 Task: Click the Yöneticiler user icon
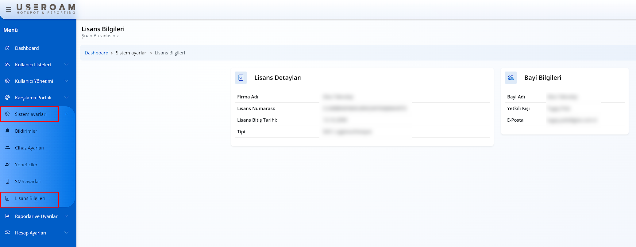coord(7,164)
